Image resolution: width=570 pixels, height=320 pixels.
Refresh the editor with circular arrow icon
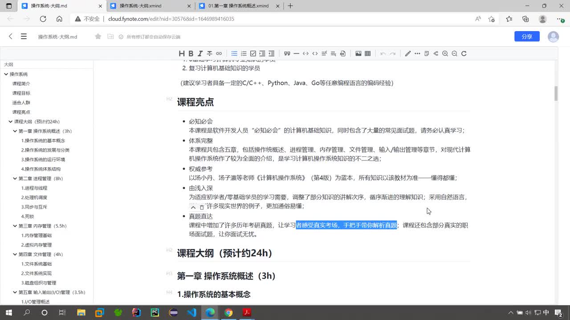[x=464, y=53]
